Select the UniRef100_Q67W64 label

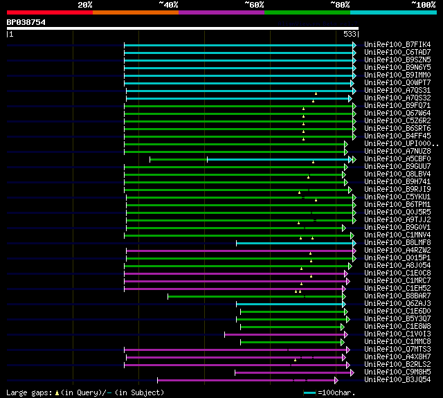(397, 114)
